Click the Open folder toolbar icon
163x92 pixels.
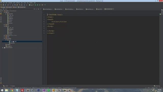[1, 5]
